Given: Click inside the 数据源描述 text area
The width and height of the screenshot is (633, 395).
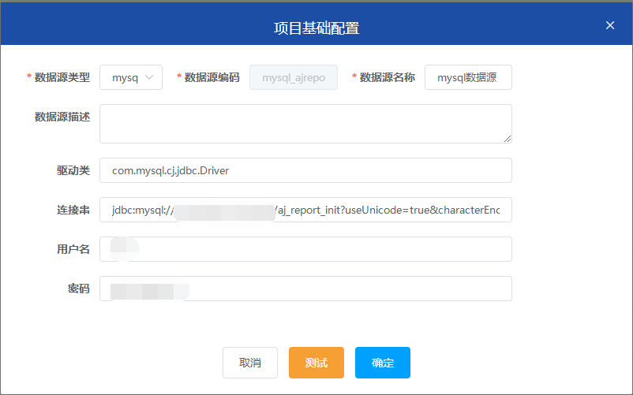Looking at the screenshot, I should click(x=305, y=124).
